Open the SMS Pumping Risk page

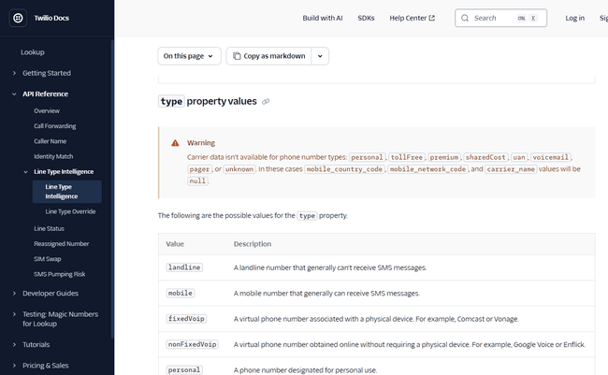[x=59, y=274]
